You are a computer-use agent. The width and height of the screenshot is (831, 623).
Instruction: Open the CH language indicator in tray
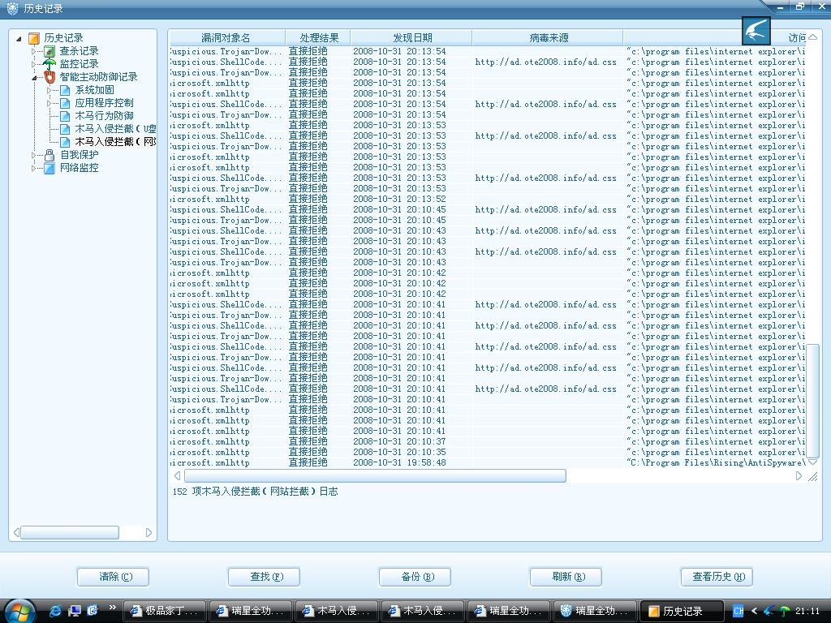click(x=738, y=611)
